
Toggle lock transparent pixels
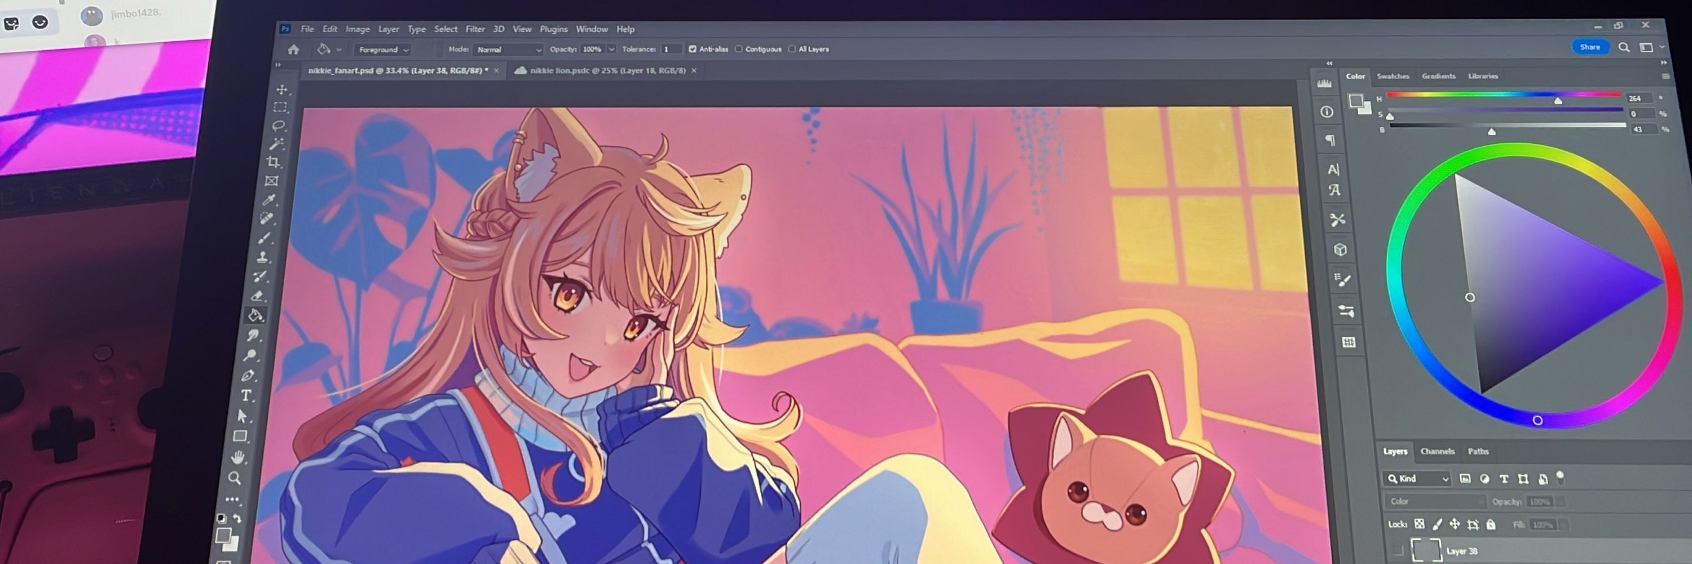[1420, 524]
